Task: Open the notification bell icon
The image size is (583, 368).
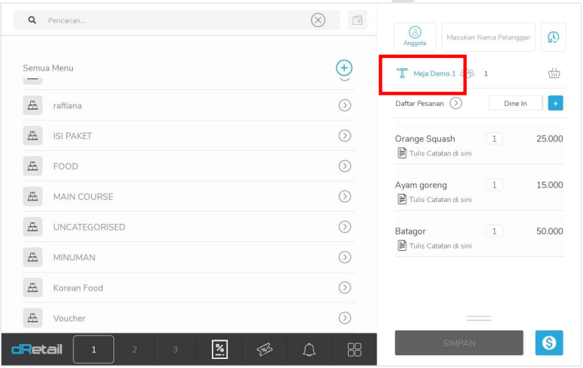Action: [x=309, y=349]
